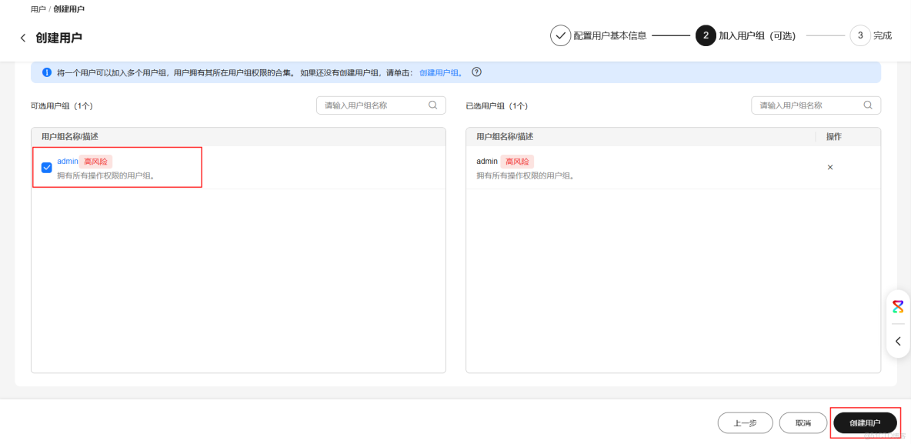Collapse the floating sidebar with the chevron
911x444 pixels.
click(898, 340)
